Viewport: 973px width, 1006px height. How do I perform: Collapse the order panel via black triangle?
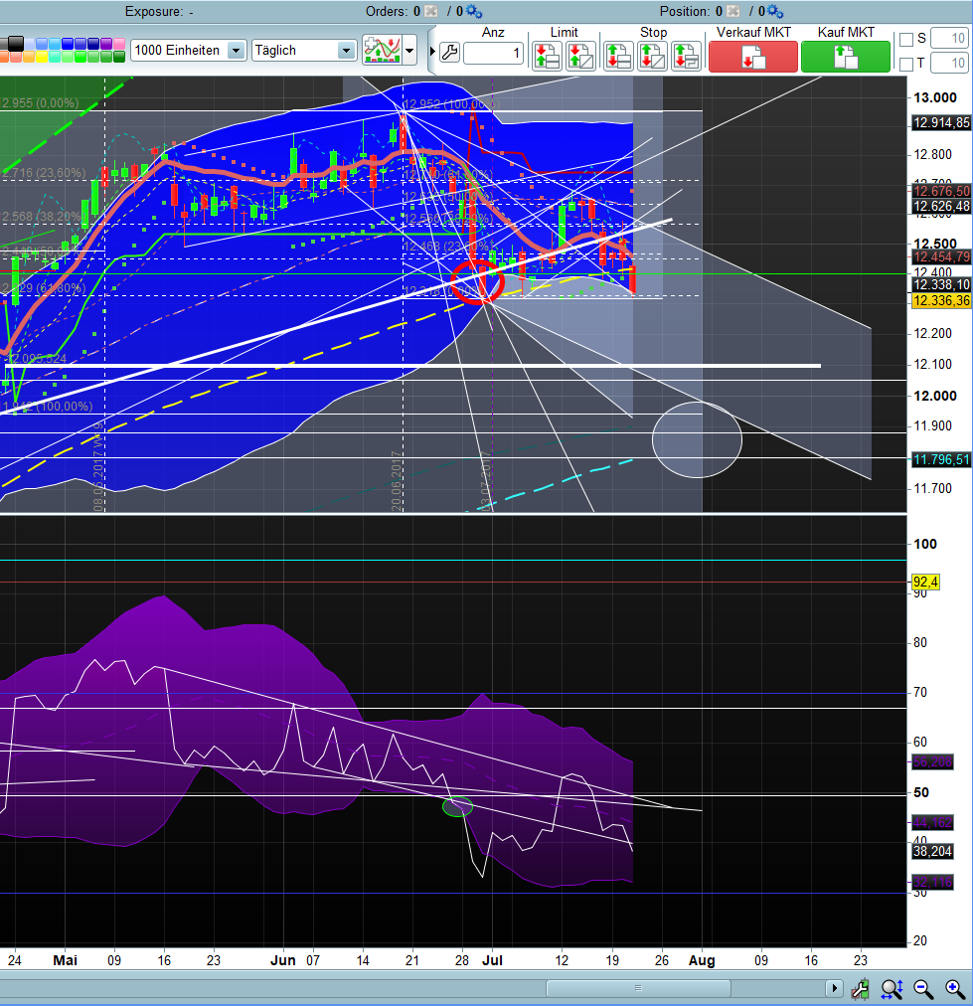(432, 51)
